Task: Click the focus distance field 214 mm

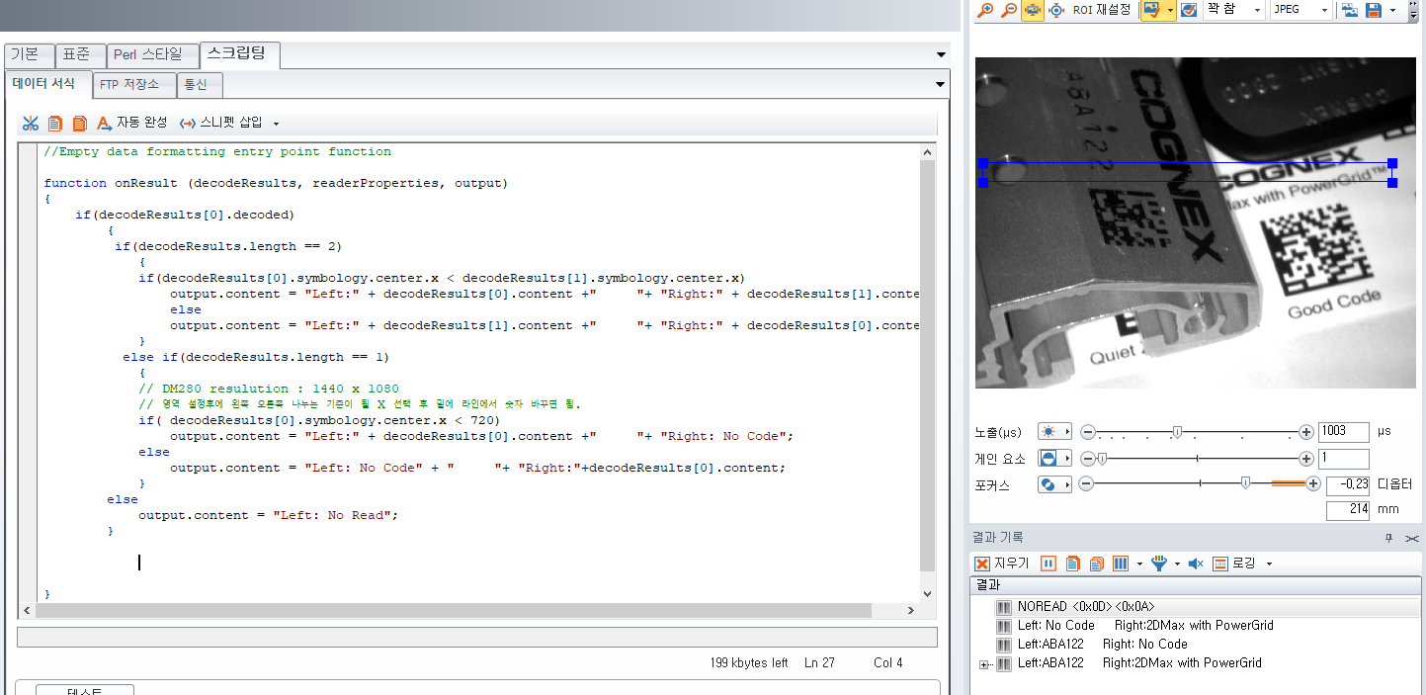Action: click(1348, 510)
